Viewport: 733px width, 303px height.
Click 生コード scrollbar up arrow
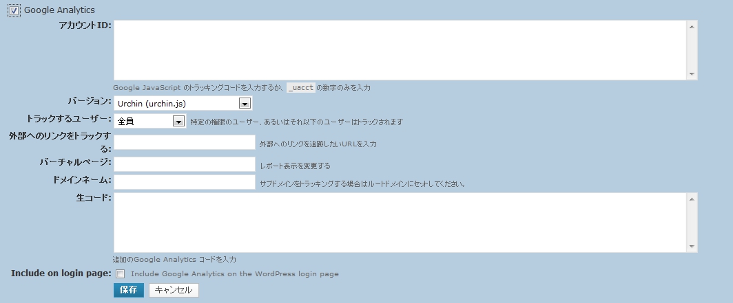pos(692,199)
